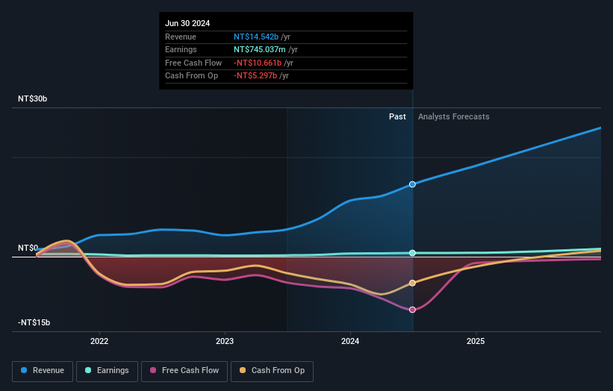
Task: Click the Revenue row label in tooltip
Action: click(181, 37)
